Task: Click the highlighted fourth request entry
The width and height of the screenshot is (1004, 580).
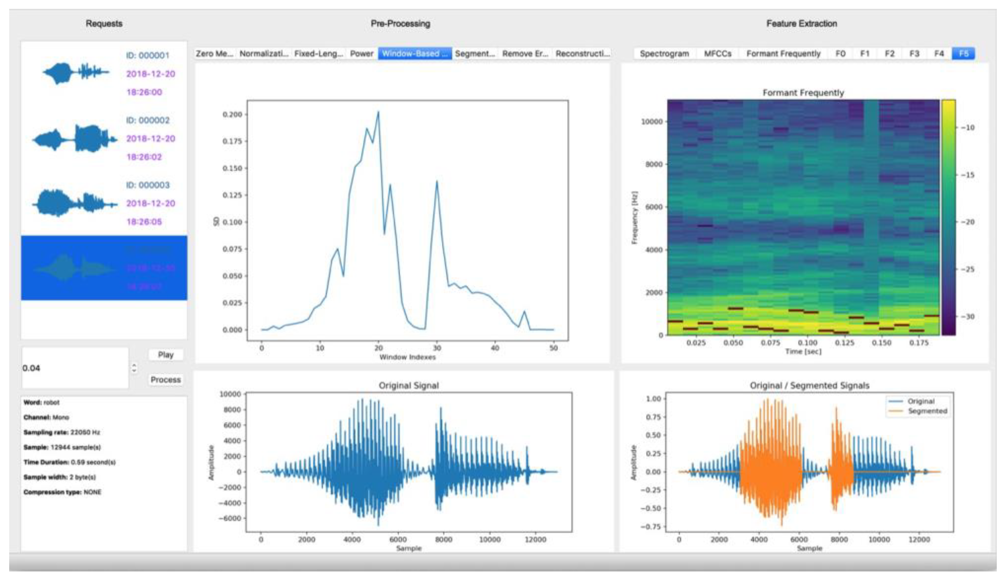Action: [x=104, y=268]
